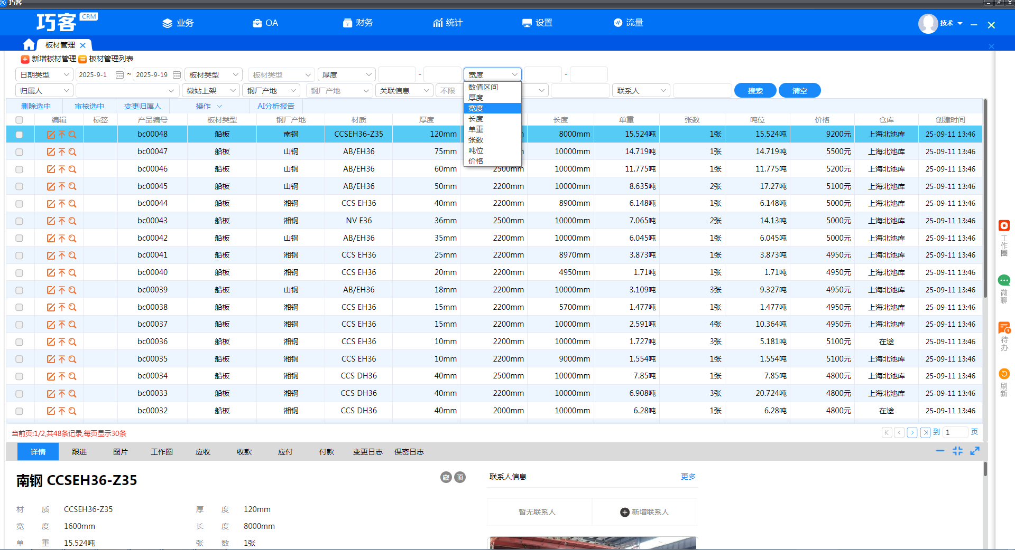Check the checkbox for row bc00046
This screenshot has height=550, width=1015.
(20, 169)
